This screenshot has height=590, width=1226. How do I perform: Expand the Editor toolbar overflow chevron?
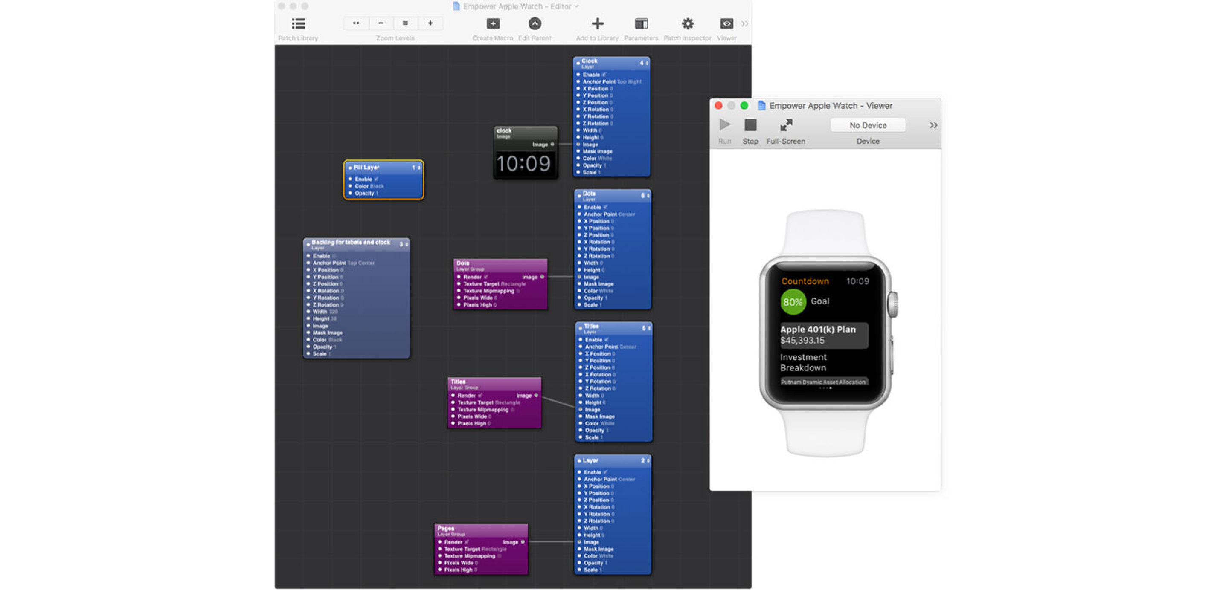pyautogui.click(x=744, y=23)
